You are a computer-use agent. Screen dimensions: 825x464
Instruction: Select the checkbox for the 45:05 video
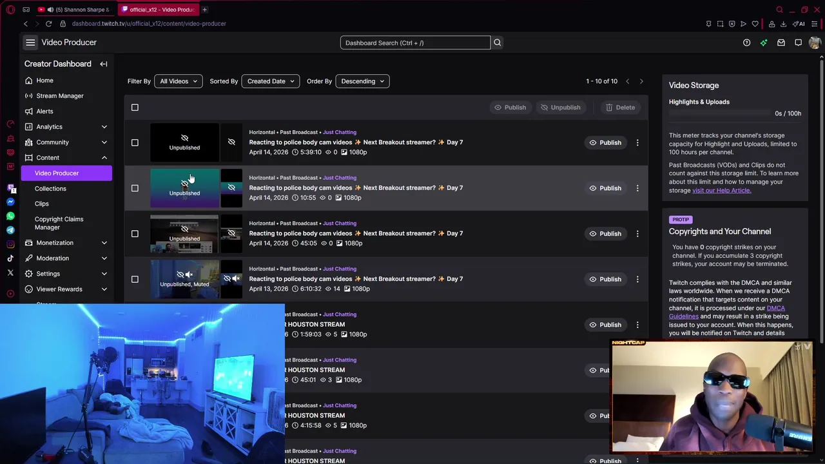click(x=135, y=233)
